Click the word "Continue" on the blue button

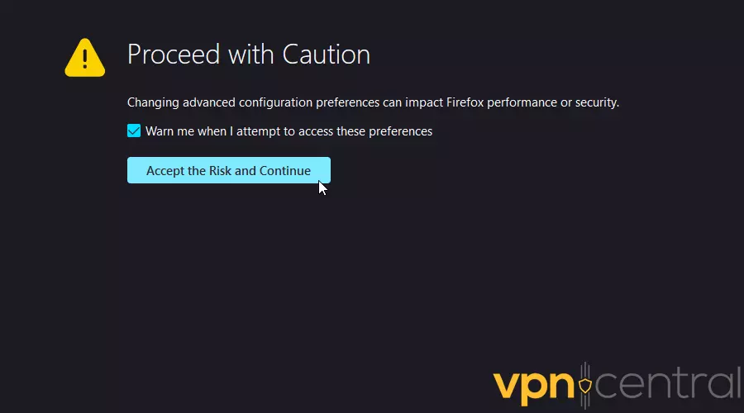(x=285, y=171)
